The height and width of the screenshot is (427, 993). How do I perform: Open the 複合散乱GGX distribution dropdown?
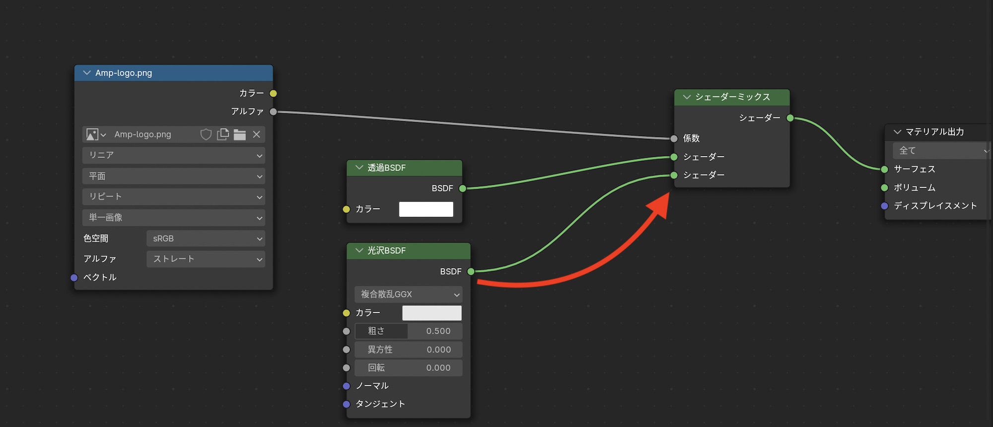[x=408, y=294]
